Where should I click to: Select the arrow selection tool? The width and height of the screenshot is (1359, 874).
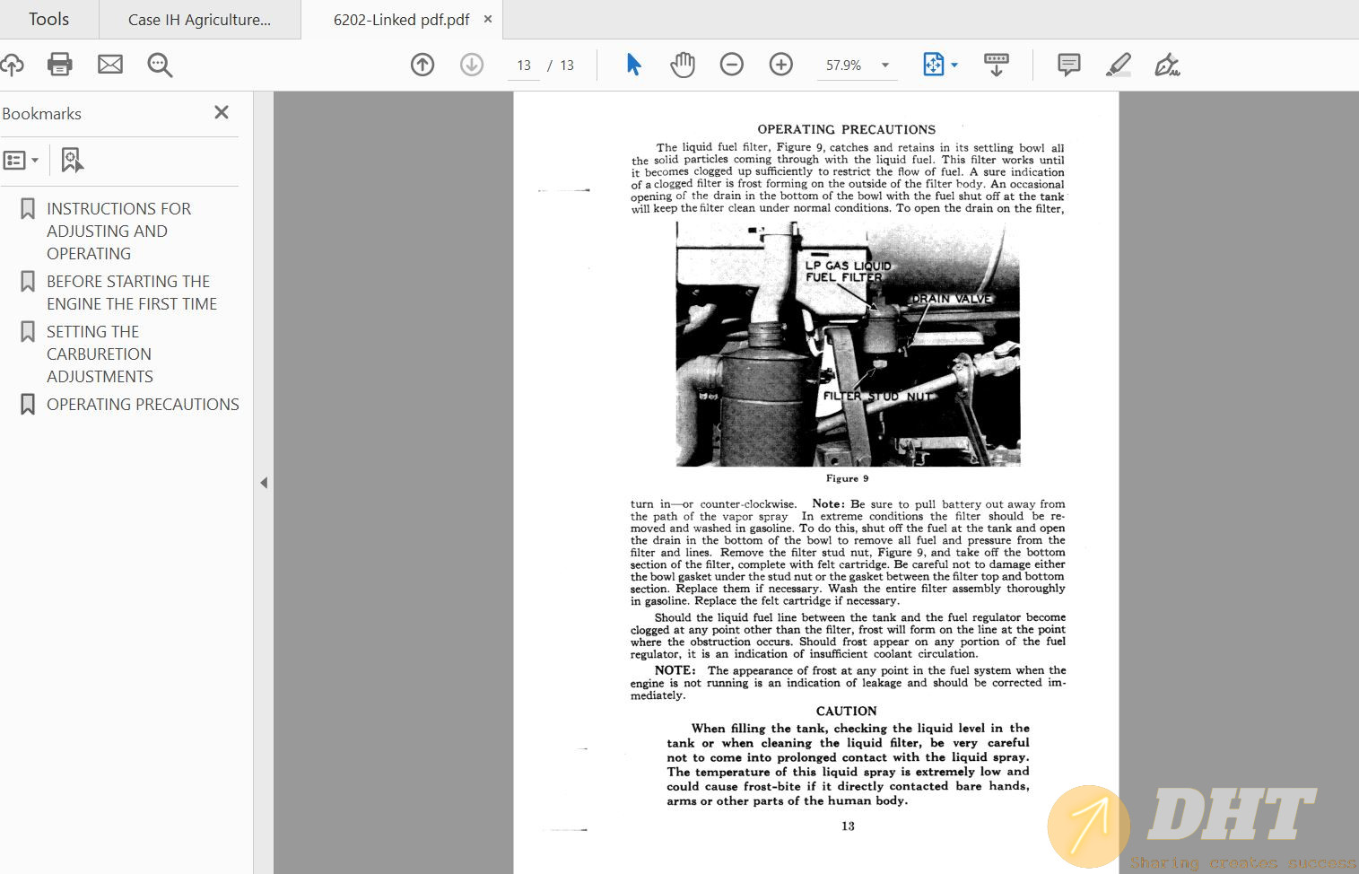pyautogui.click(x=633, y=65)
